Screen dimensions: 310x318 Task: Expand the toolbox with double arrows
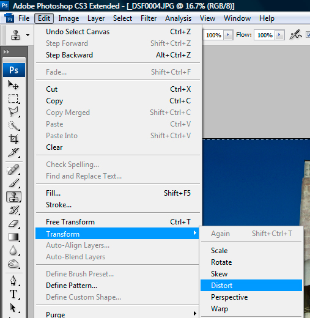pos(6,52)
